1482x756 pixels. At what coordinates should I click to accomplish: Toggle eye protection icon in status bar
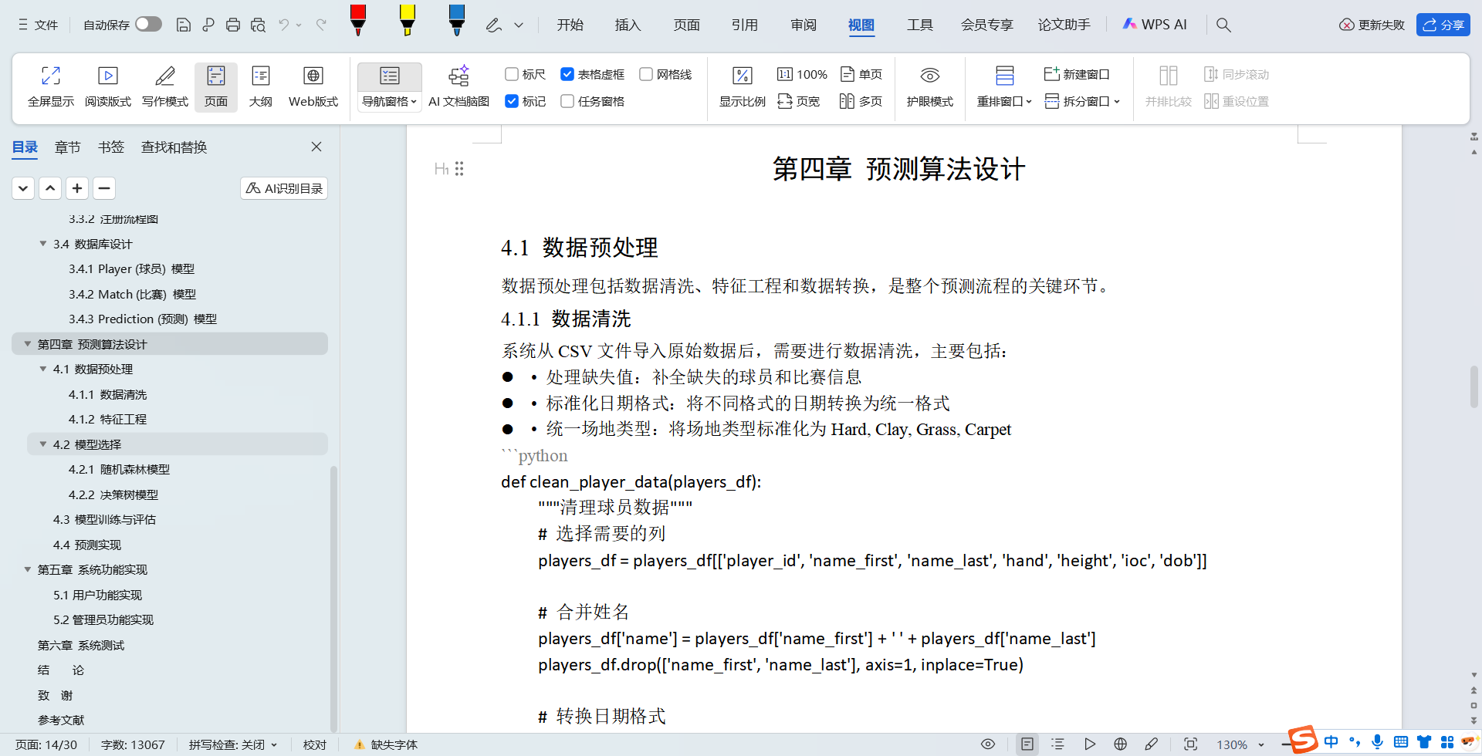tap(988, 744)
